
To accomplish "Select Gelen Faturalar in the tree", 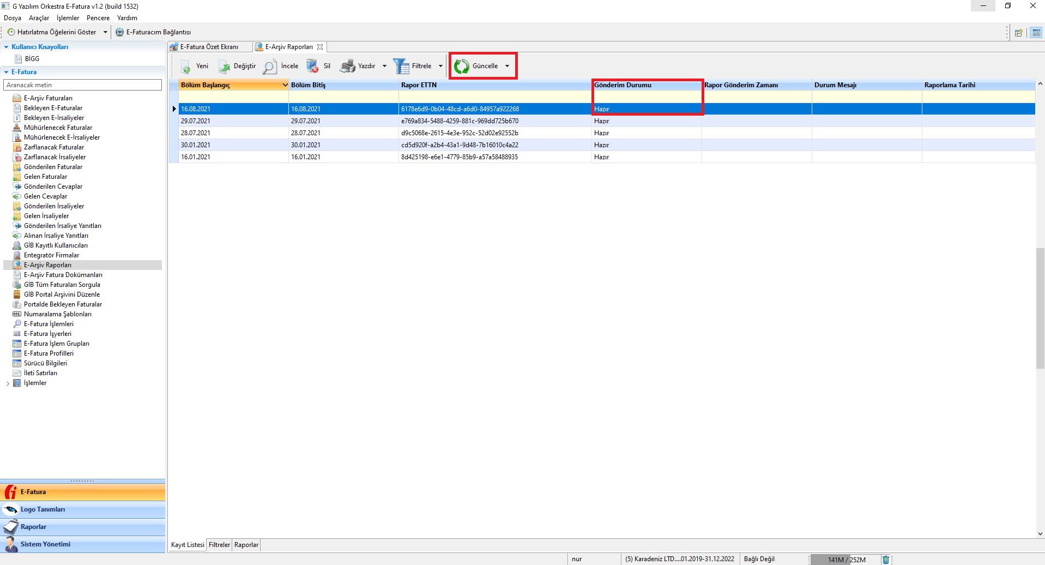I will pyautogui.click(x=45, y=177).
